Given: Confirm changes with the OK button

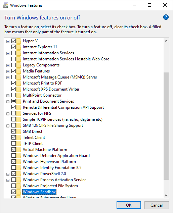Looking at the screenshot, I should (x=129, y=205).
